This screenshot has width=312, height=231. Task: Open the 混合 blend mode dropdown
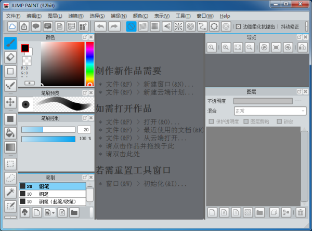(269, 111)
